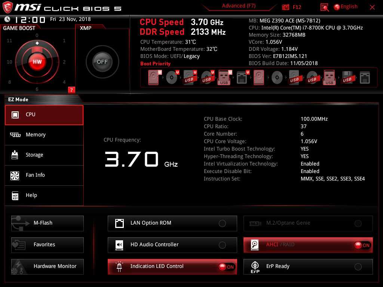This screenshot has width=383, height=287.
Task: Select the UEFI network boot icon
Action: click(x=242, y=77)
